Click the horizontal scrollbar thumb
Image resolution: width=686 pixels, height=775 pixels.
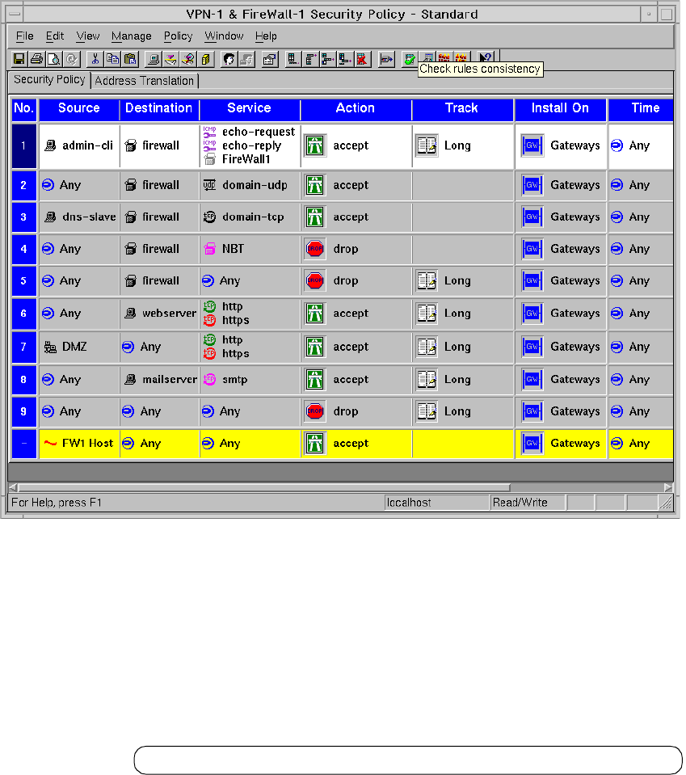263,487
